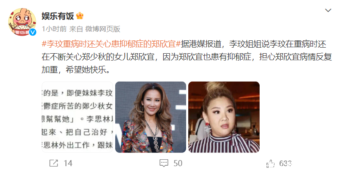Viewport: 340px width, 173px height.
Task: Open the 李玟重病时还关心患抑郁症的郑欣宜 hashtag topic
Action: (x=111, y=44)
